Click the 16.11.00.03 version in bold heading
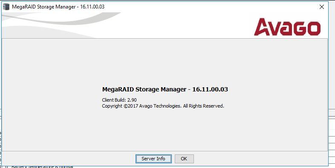This screenshot has height=168, width=335. pyautogui.click(x=210, y=89)
